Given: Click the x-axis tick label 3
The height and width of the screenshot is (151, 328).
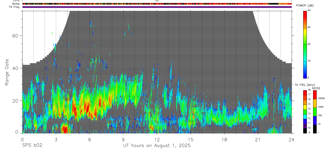Looking at the screenshot, I should coord(56,139).
